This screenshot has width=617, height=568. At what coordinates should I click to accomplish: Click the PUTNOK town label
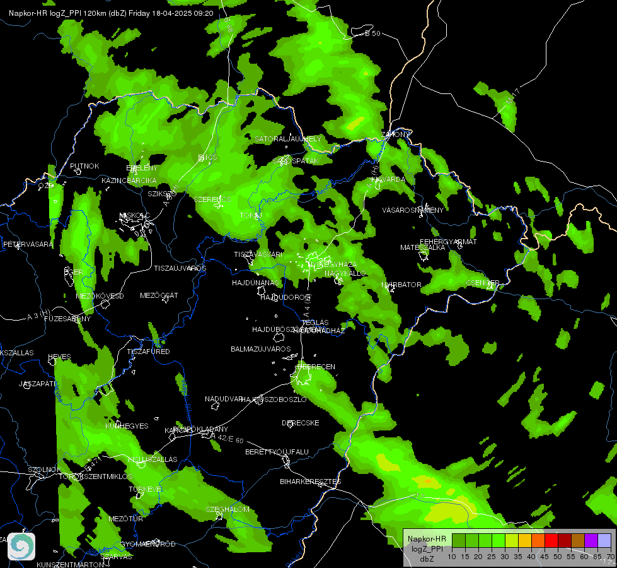click(x=84, y=167)
